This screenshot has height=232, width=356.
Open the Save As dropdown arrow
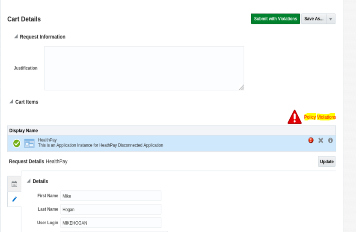pos(330,19)
